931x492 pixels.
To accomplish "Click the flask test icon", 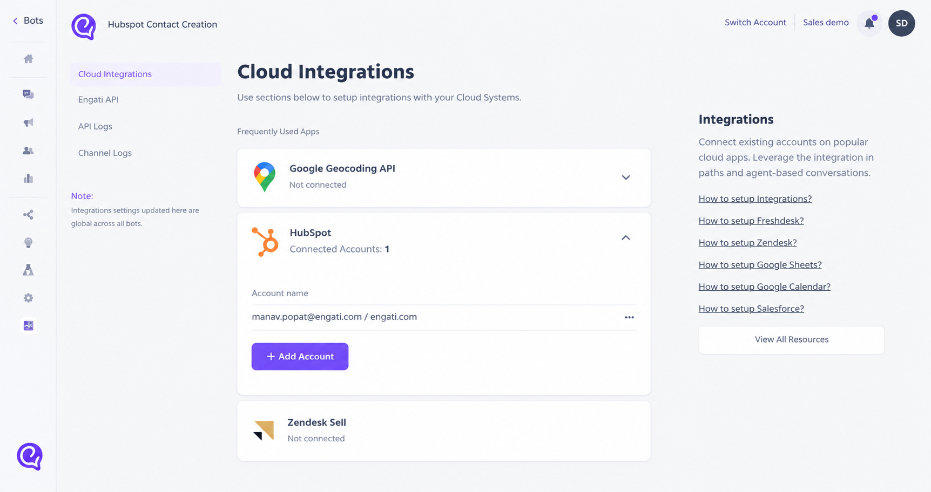I will coord(29,270).
